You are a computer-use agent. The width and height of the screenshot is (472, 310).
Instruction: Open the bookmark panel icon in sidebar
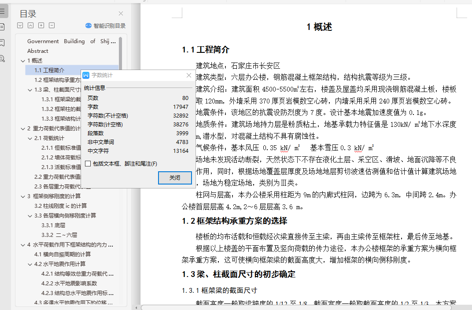click(2, 42)
